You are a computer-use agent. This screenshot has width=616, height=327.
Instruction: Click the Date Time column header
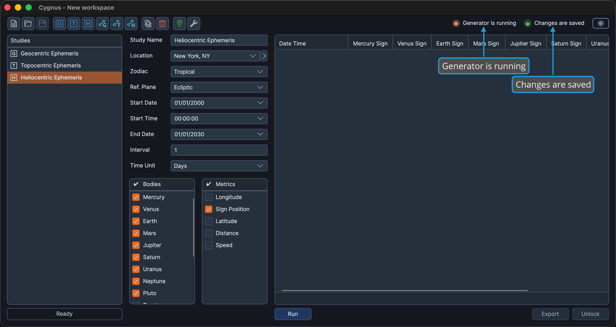pos(311,43)
